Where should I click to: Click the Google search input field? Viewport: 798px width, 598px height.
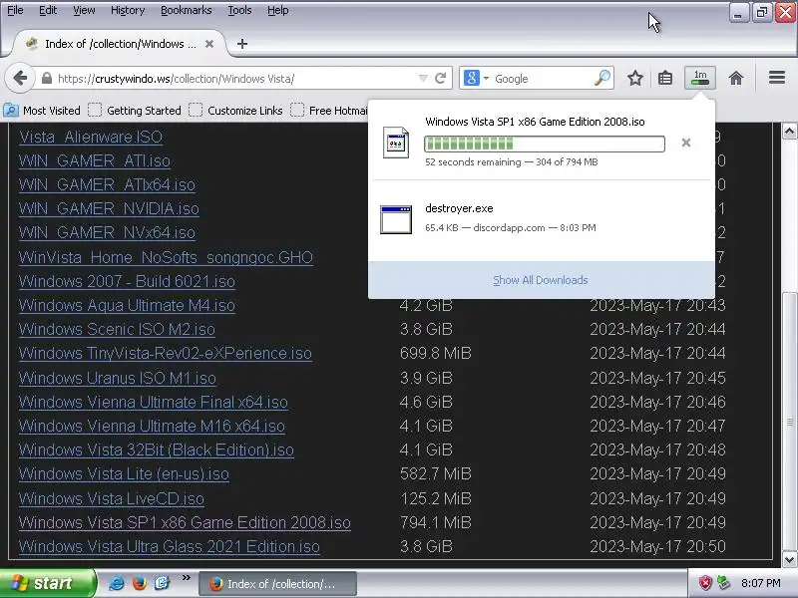point(542,79)
